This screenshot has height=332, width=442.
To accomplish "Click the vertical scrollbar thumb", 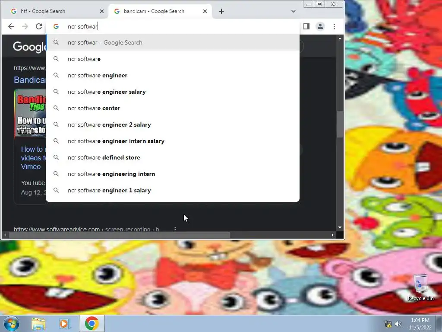I will 340,124.
